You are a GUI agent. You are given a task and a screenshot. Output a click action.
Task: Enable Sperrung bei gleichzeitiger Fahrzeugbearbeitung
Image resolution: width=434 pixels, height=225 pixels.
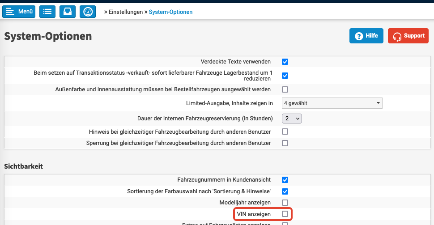point(285,143)
